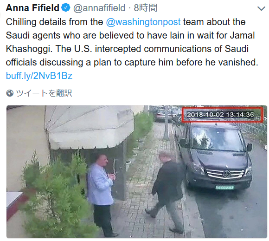Click the white awning in the photo
This screenshot has height=241, width=269.
coord(90,127)
